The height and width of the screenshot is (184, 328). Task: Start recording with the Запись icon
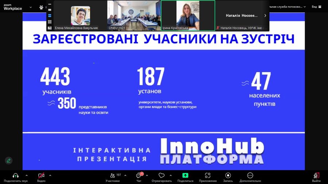[228, 175]
